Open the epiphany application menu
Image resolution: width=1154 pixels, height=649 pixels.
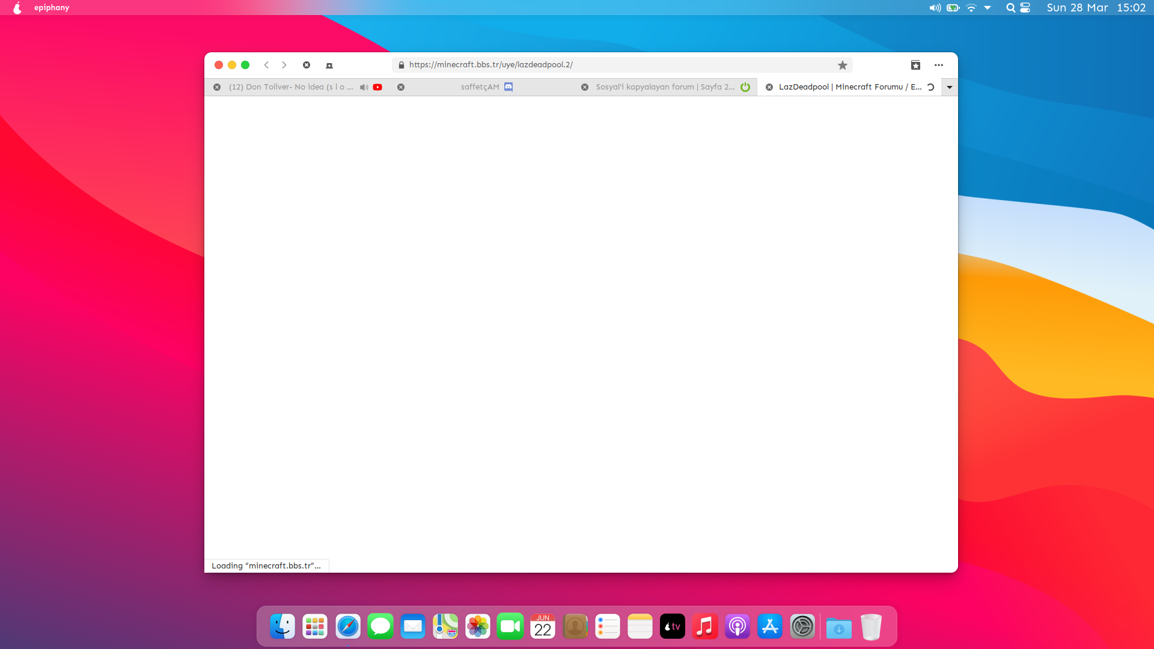pyautogui.click(x=52, y=8)
